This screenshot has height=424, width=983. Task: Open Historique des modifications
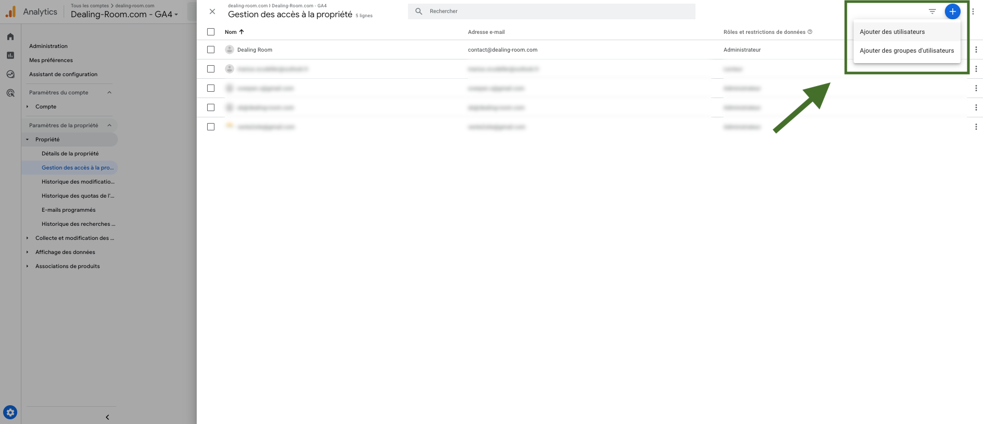78,181
